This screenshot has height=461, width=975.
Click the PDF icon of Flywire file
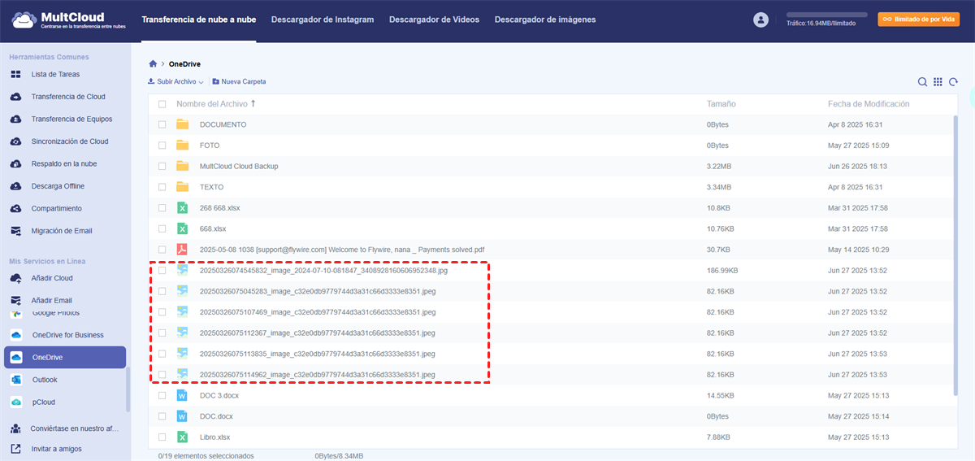coord(183,250)
